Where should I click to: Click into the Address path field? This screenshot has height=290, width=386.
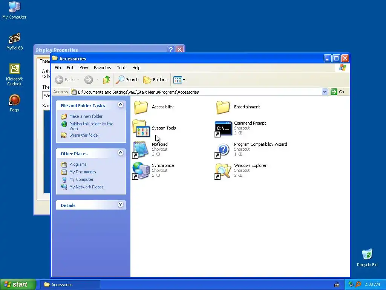(196, 92)
